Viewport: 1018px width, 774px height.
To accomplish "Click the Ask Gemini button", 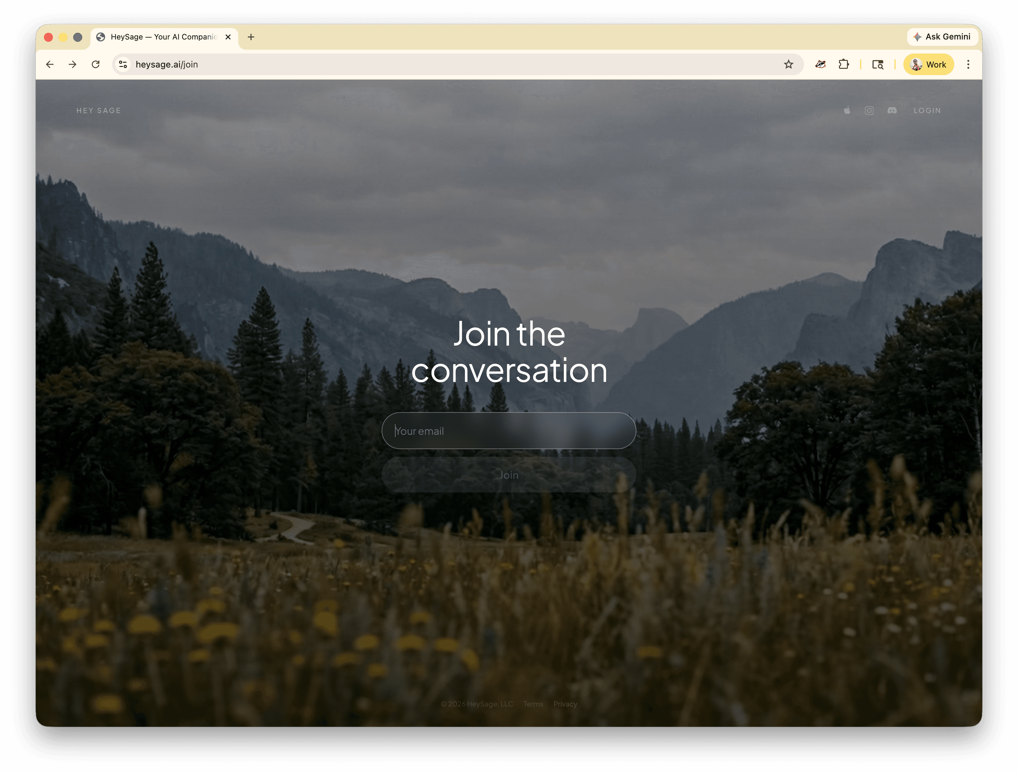I will [x=943, y=37].
